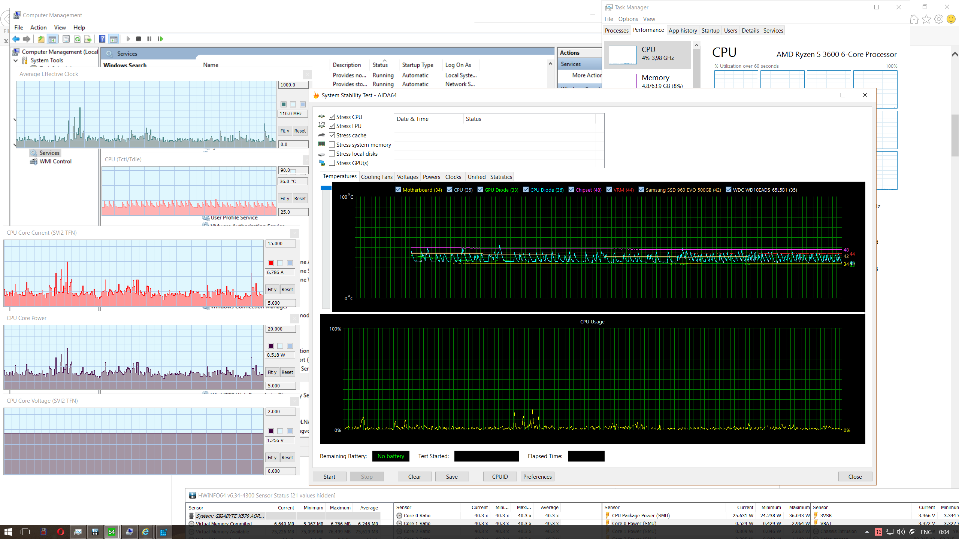The image size is (959, 539).
Task: Click the Pause Service toolbar icon
Action: point(149,39)
